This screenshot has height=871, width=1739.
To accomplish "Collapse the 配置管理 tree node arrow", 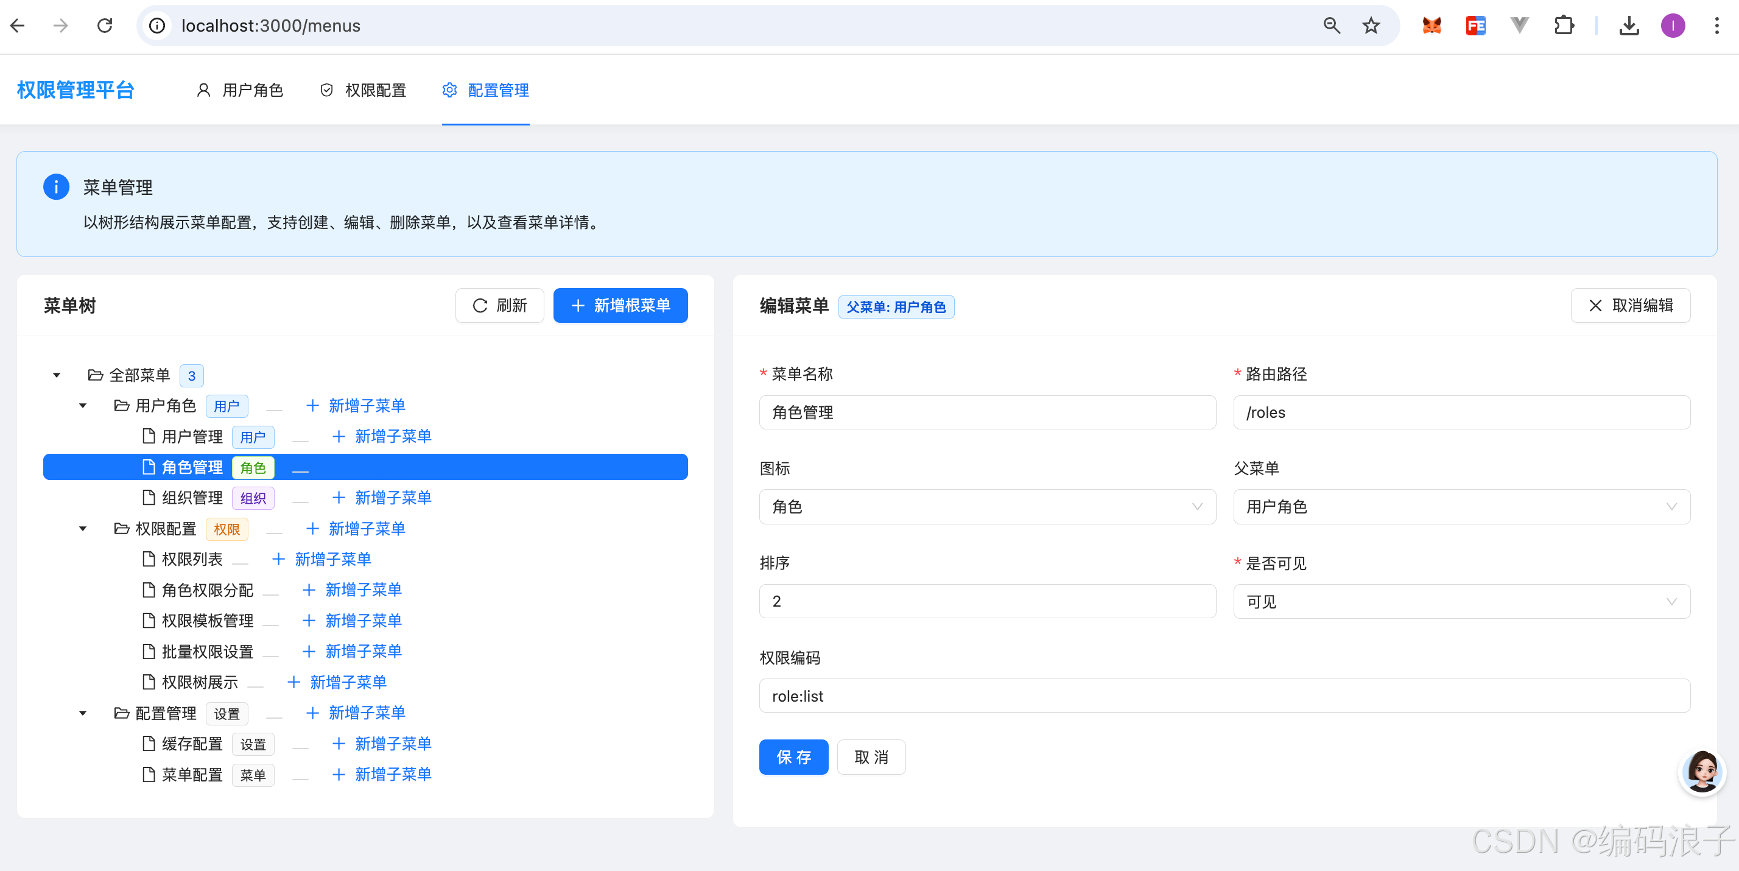I will click(x=83, y=713).
